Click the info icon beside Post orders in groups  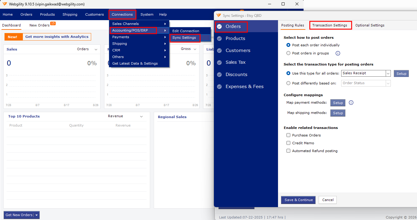tap(338, 53)
